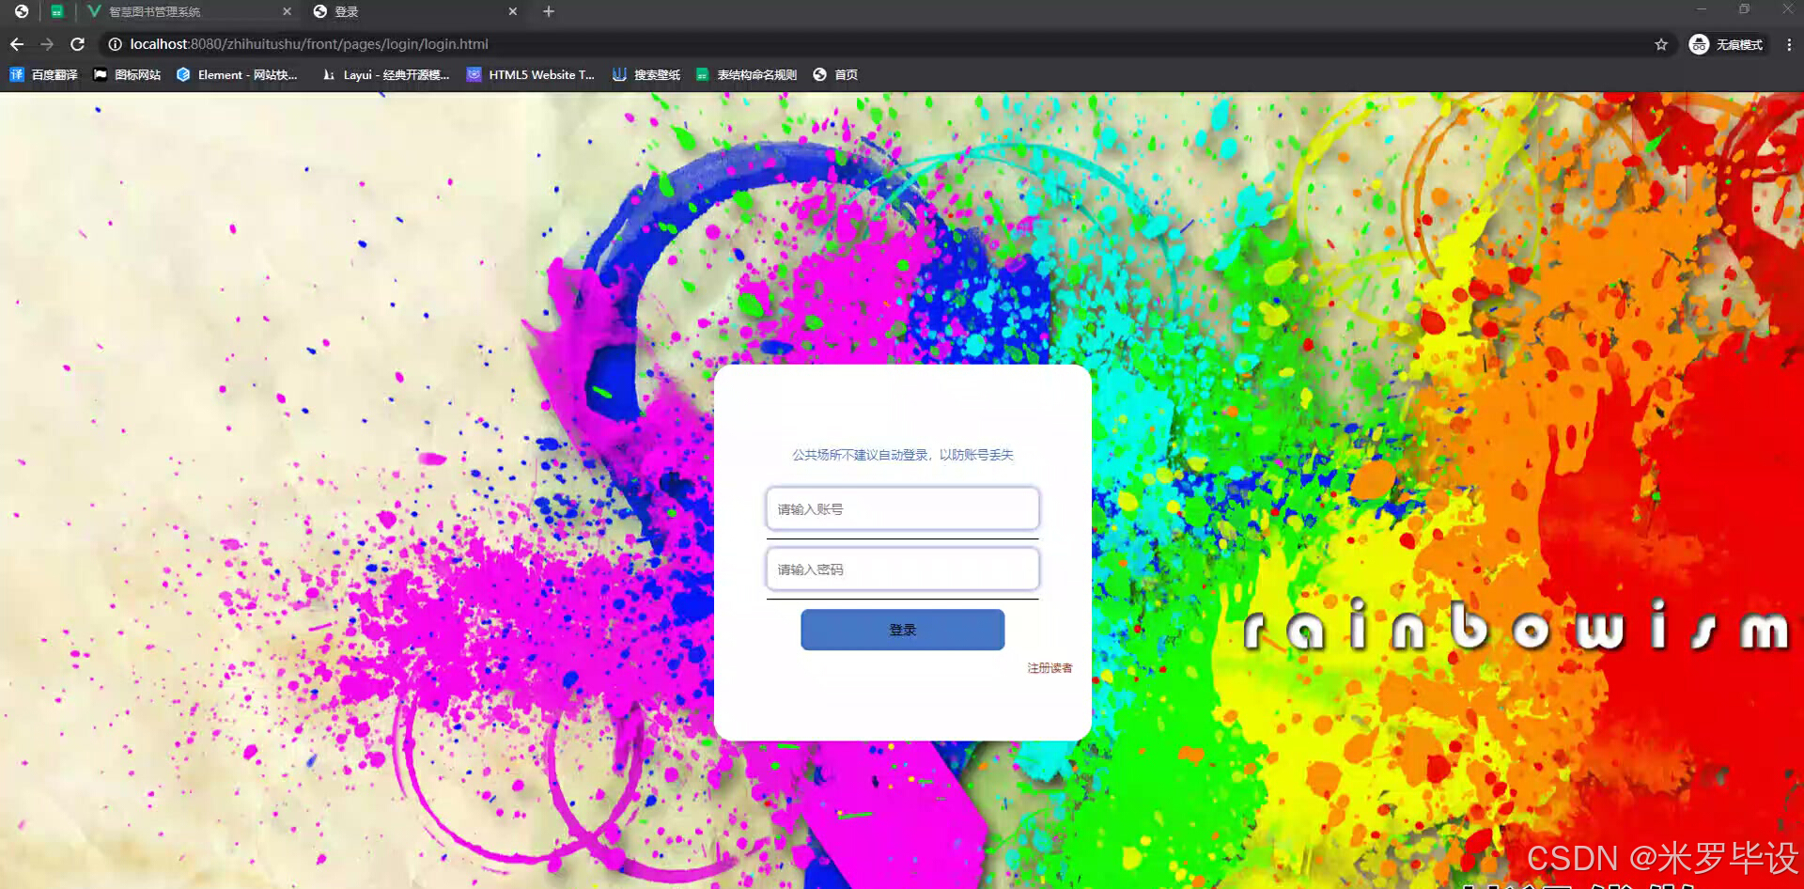The height and width of the screenshot is (889, 1804).
Task: Go back to previous page
Action: [17, 44]
